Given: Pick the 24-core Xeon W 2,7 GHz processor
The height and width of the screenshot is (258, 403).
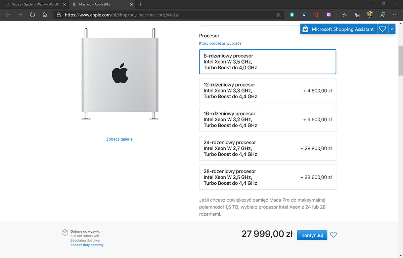Looking at the screenshot, I should (x=268, y=148).
